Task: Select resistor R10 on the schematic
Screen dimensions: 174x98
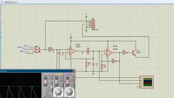Action: pos(51,50)
